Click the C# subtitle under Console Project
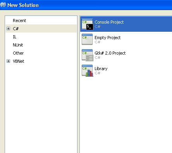Screen dimensions: 172x153 (98, 27)
